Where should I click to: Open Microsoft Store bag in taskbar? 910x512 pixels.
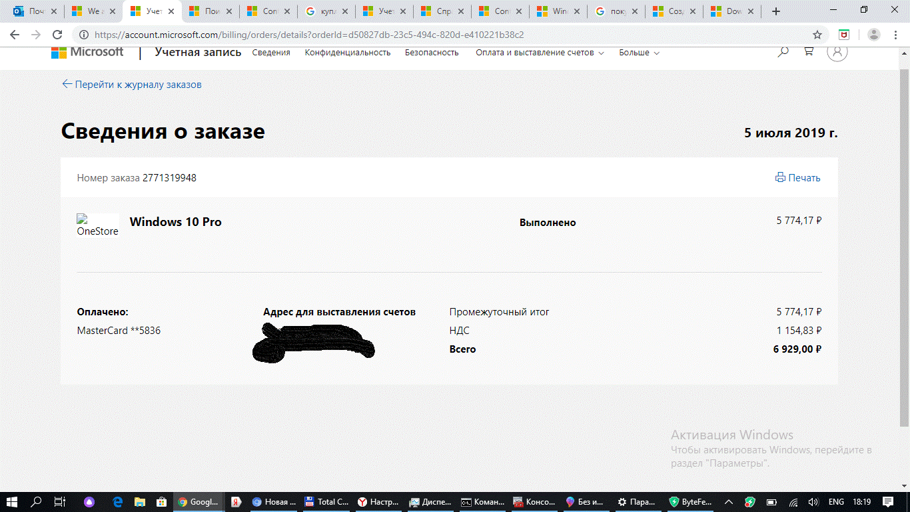pos(161,501)
